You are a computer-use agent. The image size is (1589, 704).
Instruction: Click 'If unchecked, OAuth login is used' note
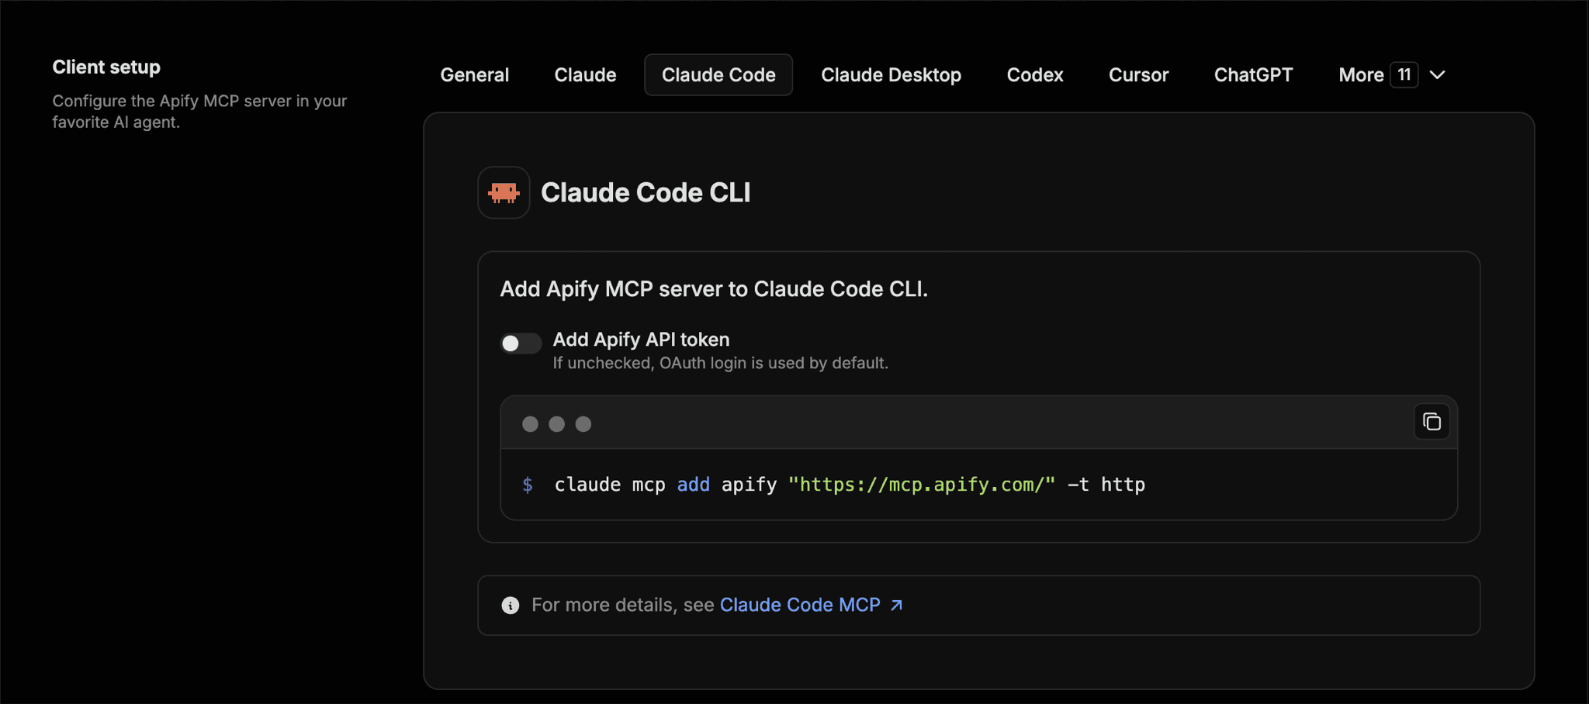pos(721,363)
